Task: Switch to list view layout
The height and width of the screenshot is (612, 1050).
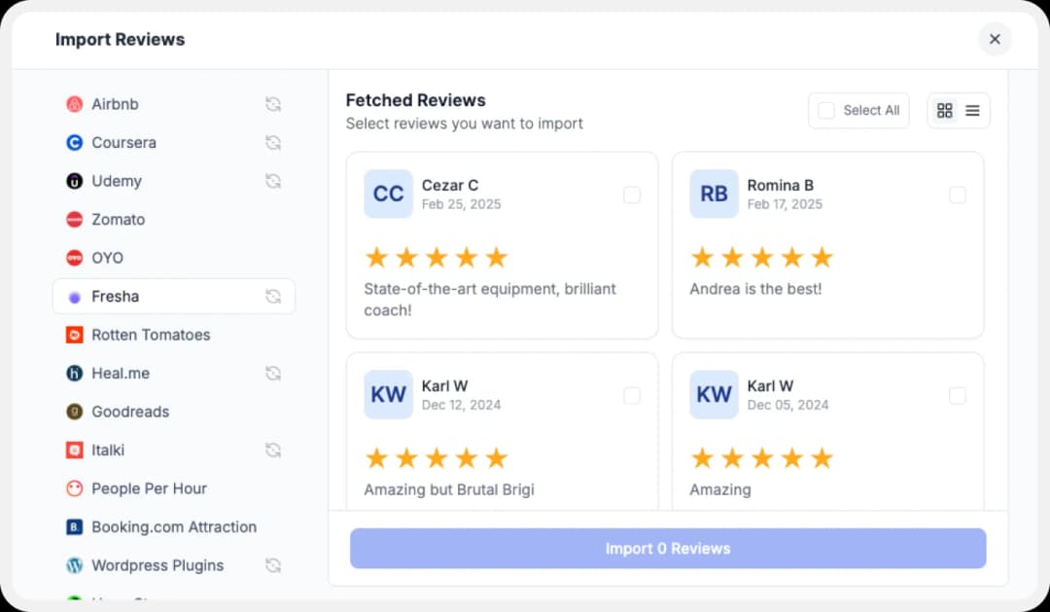Action: pyautogui.click(x=972, y=110)
